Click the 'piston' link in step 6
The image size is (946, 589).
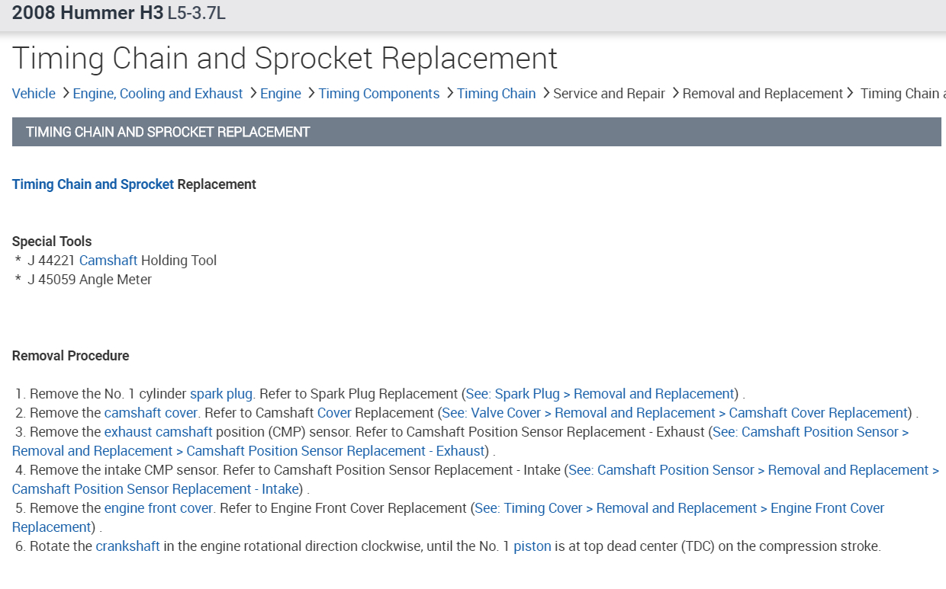(533, 546)
